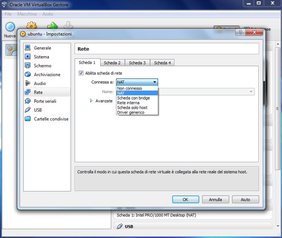Choose Rete interna option
This screenshot has height=238, width=282.
[x=137, y=103]
